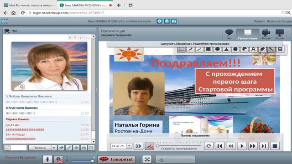Click the header icon right of lock

tap(174, 21)
